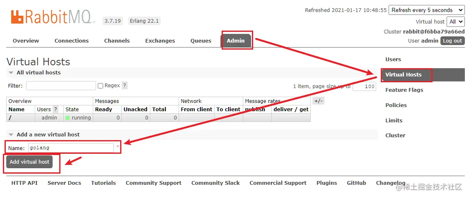
Task: Open the Plugins footer link
Action: 326,183
